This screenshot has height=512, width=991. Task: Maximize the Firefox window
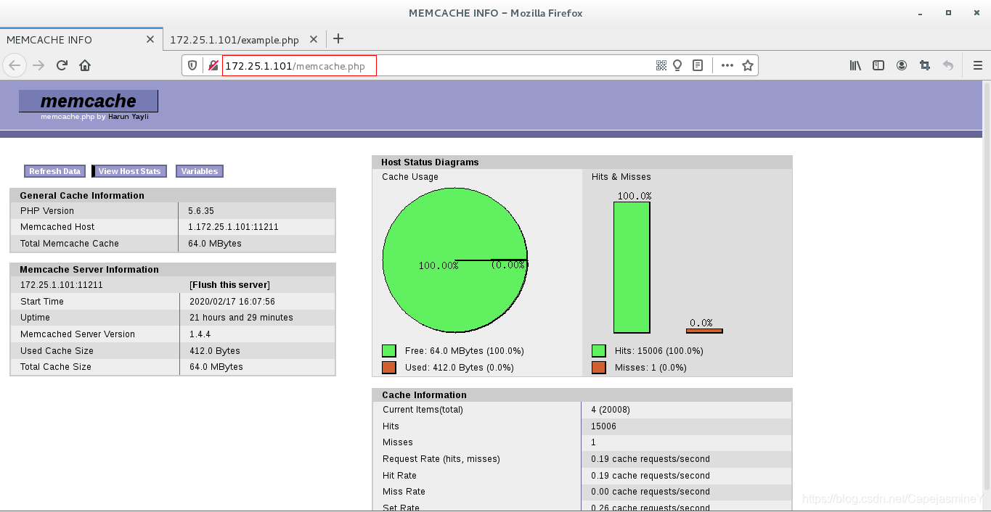pyautogui.click(x=948, y=12)
